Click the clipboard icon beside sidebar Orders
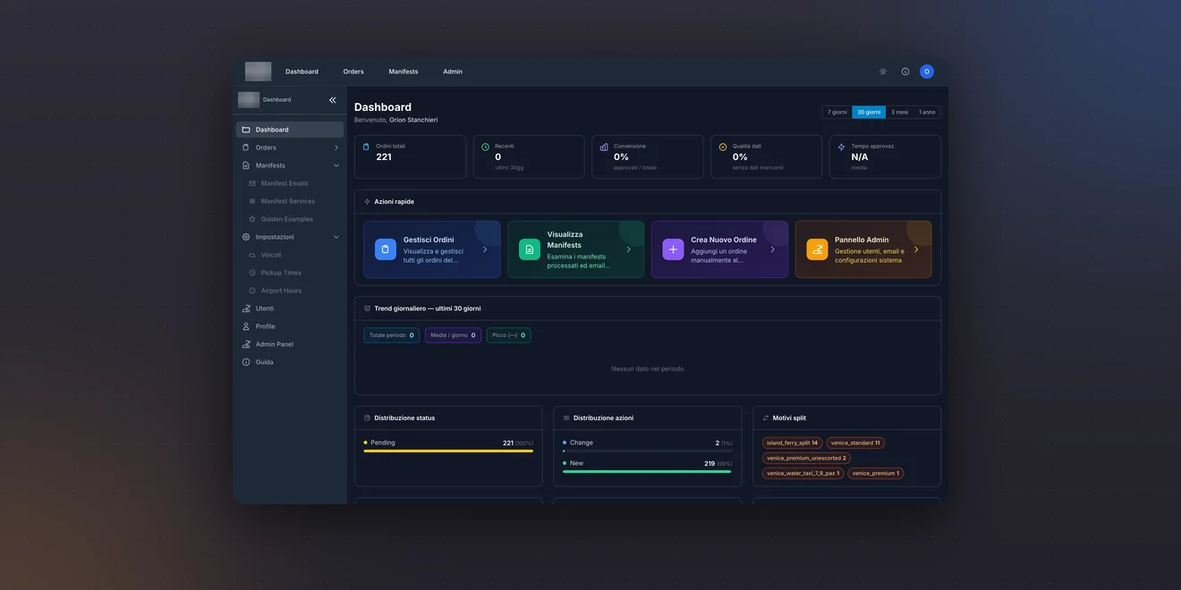The image size is (1181, 590). (x=246, y=147)
